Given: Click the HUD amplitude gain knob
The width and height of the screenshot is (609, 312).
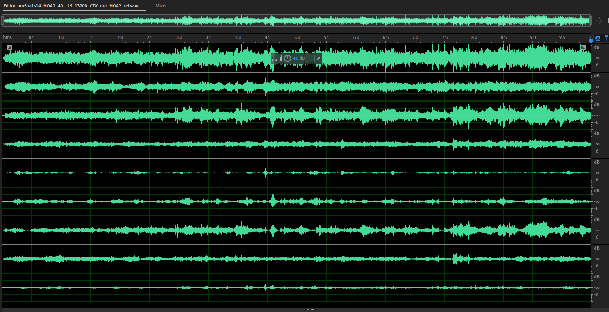Looking at the screenshot, I should click(287, 59).
